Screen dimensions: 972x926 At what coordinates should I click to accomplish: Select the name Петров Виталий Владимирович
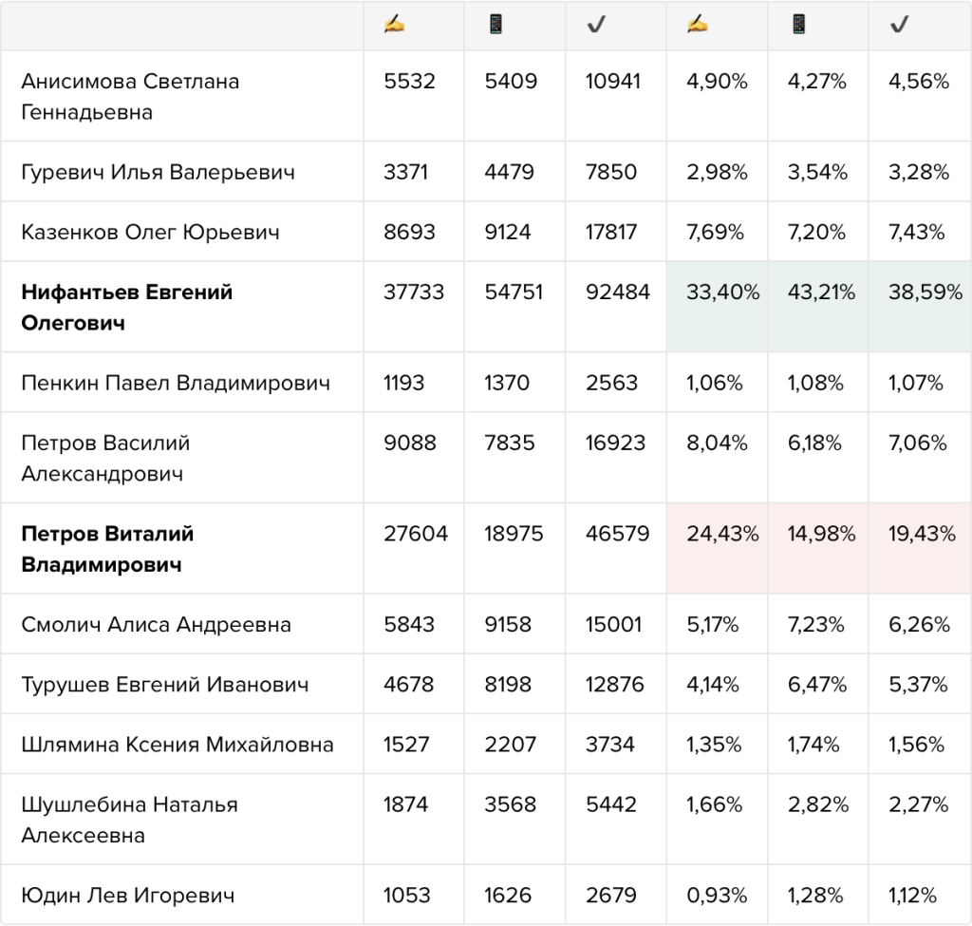(x=107, y=549)
